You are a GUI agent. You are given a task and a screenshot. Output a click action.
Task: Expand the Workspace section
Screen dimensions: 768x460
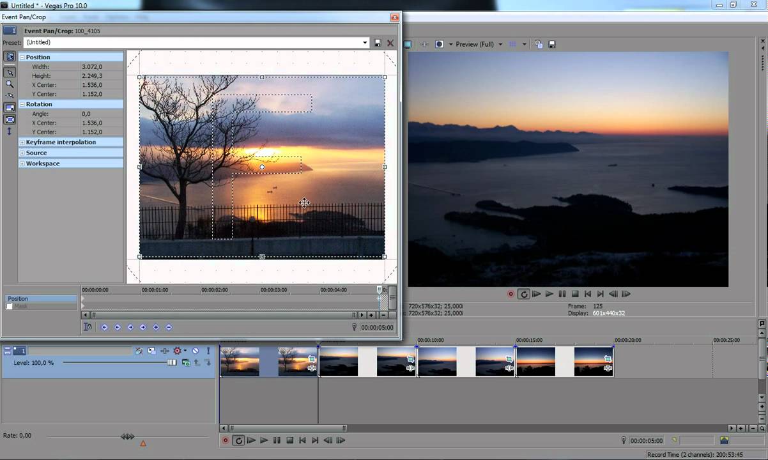pos(22,164)
